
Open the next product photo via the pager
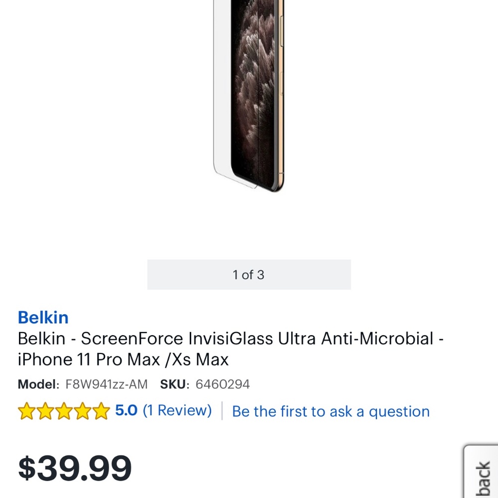click(249, 274)
